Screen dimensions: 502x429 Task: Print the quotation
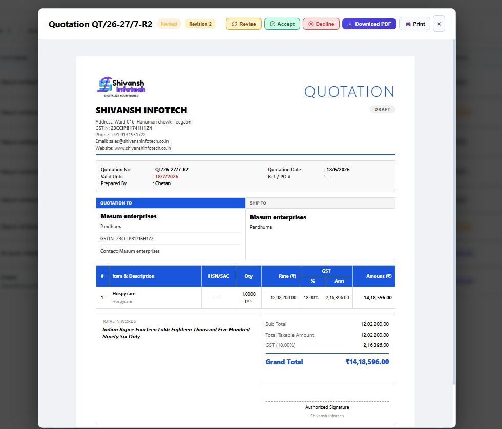[414, 24]
